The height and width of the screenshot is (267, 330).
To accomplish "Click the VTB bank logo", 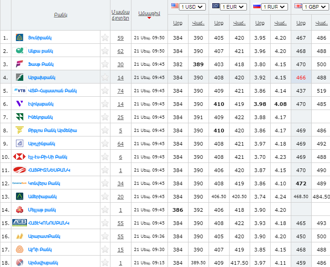I will click(20, 90).
